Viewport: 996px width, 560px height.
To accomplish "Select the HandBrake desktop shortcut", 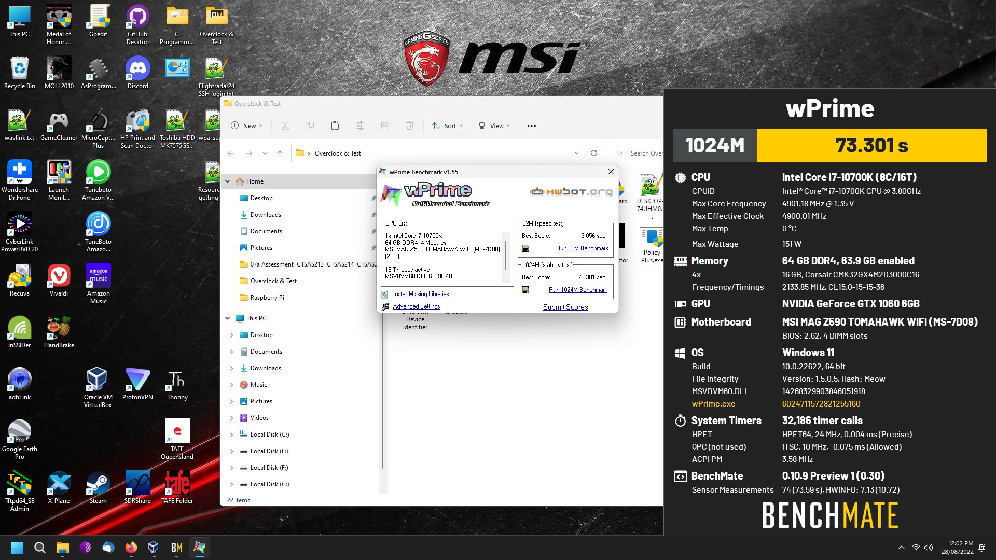I will point(59,332).
